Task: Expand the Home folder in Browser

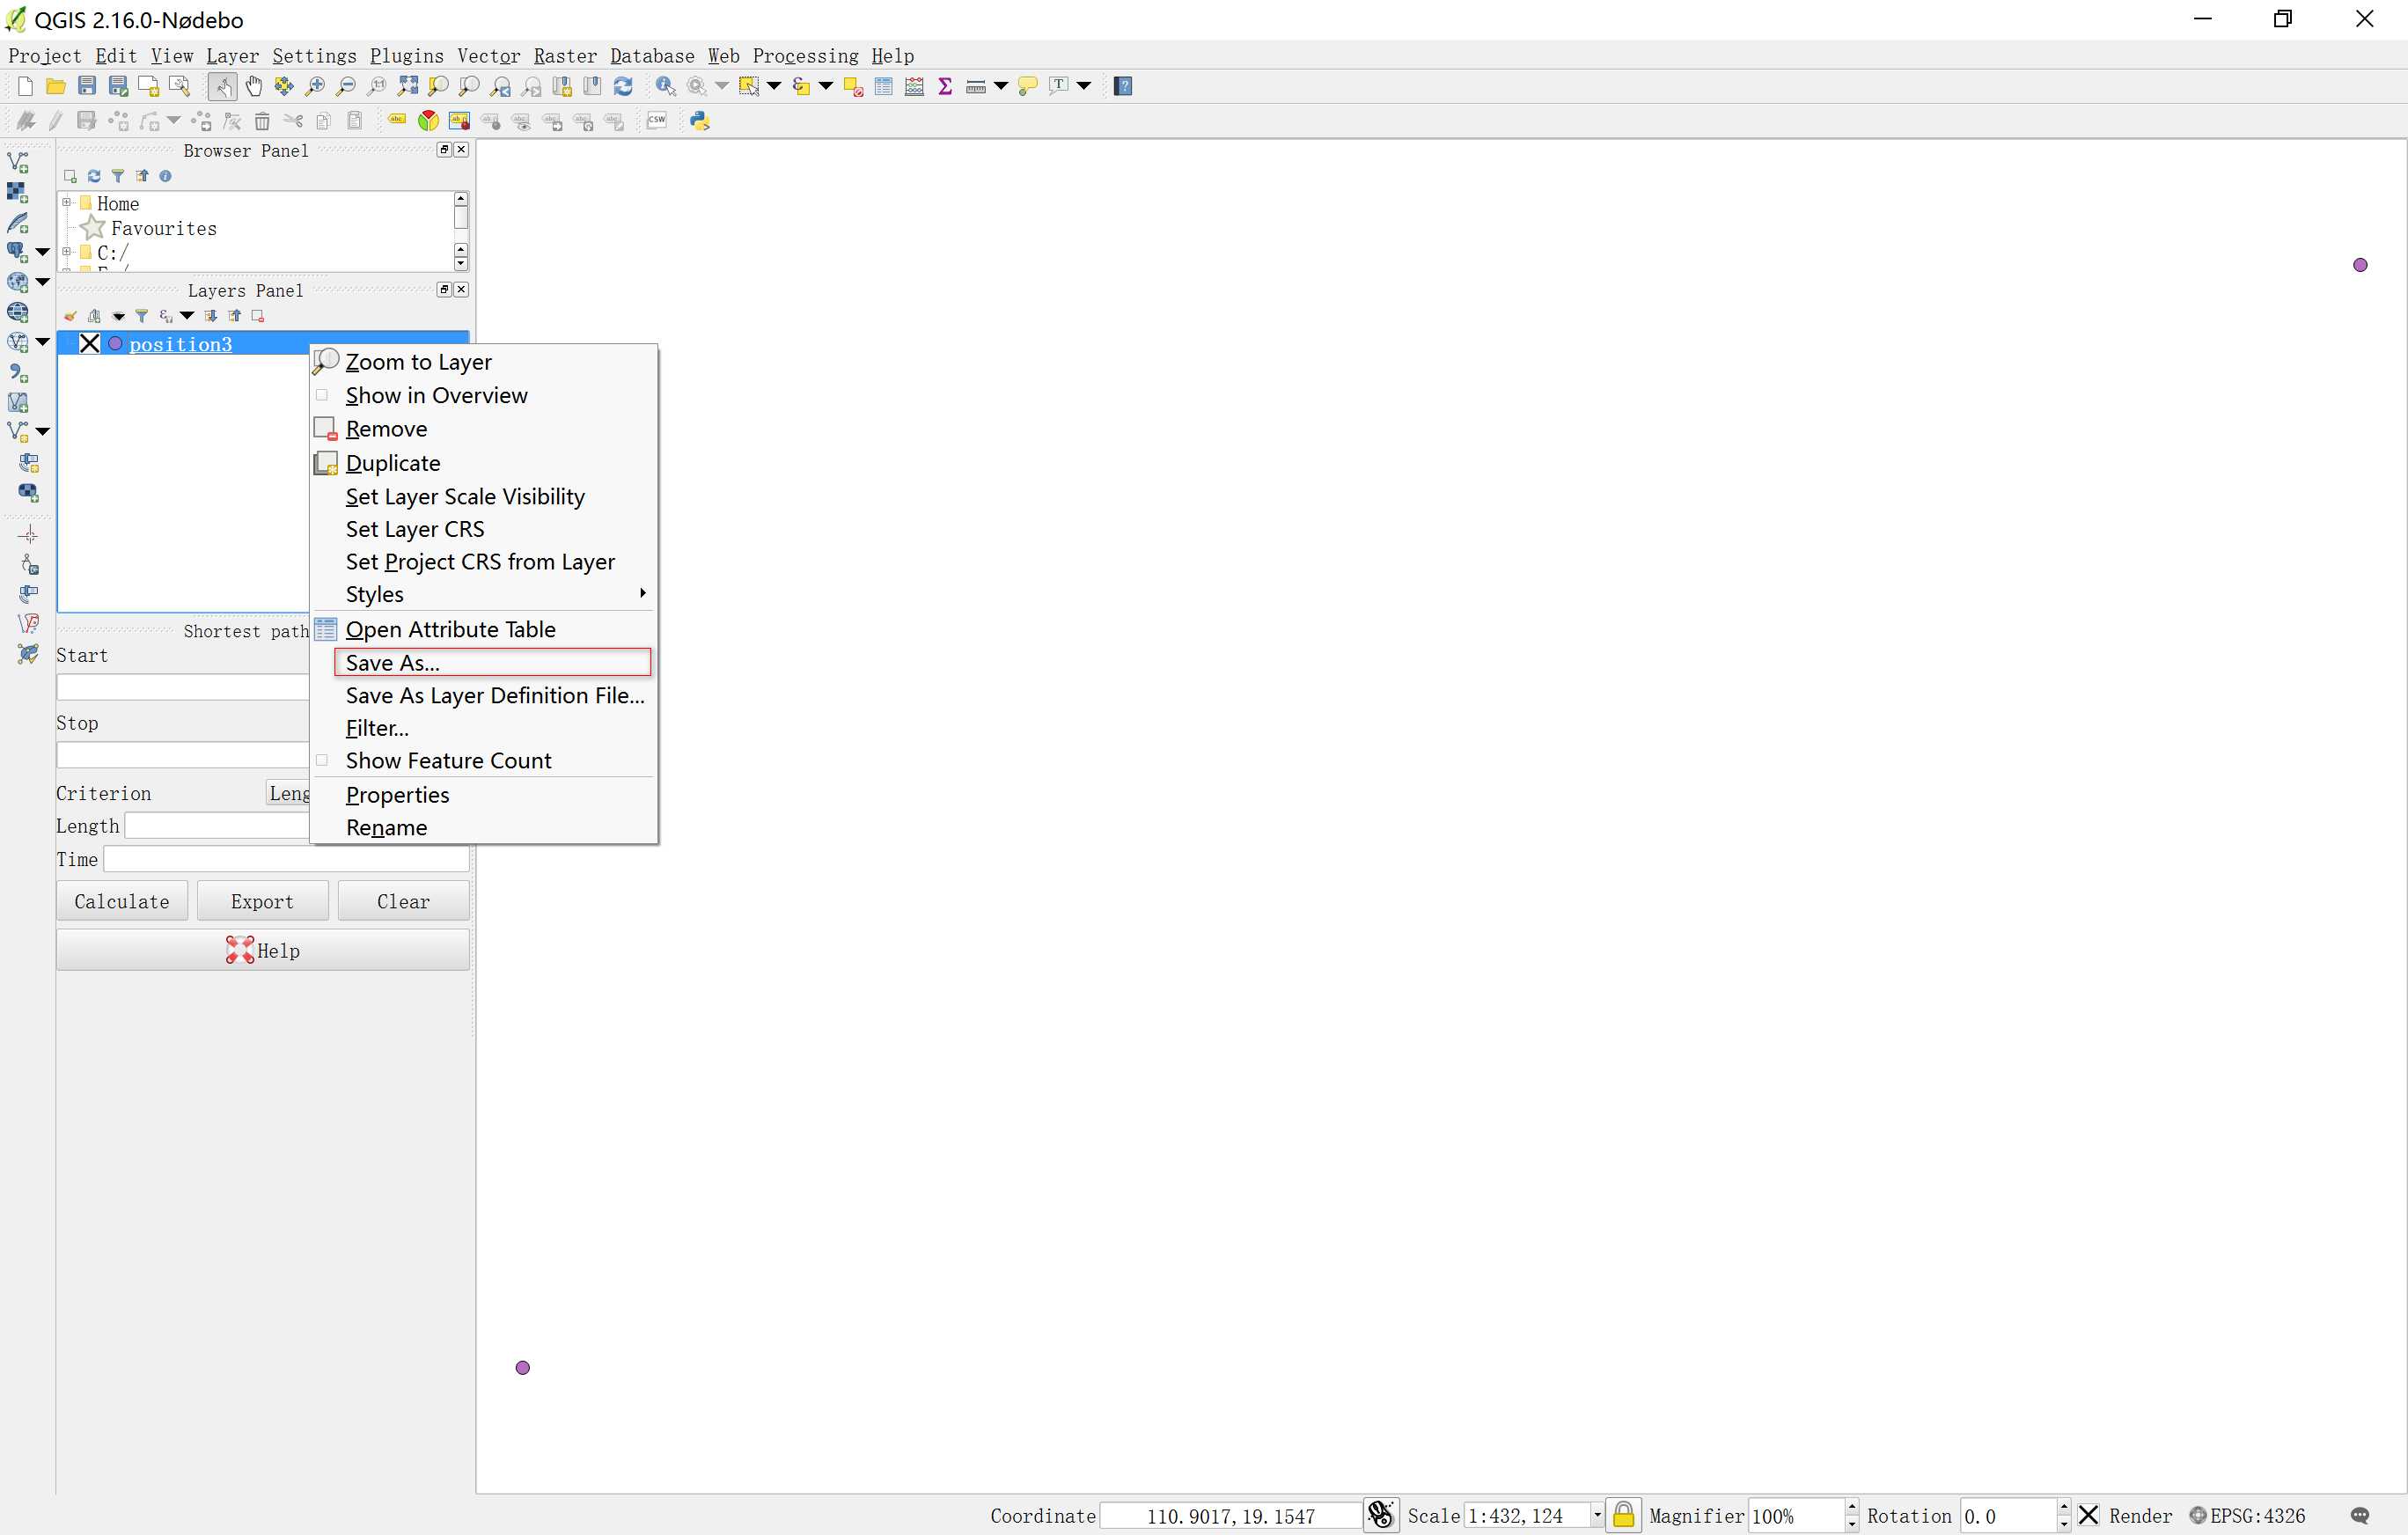Action: [x=67, y=203]
